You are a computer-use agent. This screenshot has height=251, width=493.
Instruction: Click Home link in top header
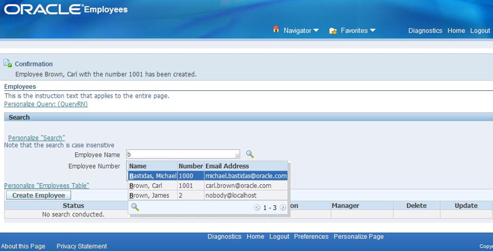tap(456, 31)
